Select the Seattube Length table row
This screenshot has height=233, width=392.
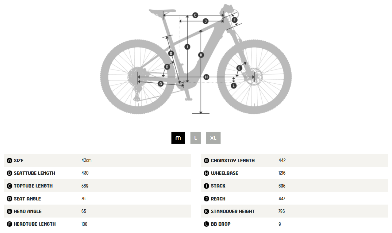click(97, 173)
